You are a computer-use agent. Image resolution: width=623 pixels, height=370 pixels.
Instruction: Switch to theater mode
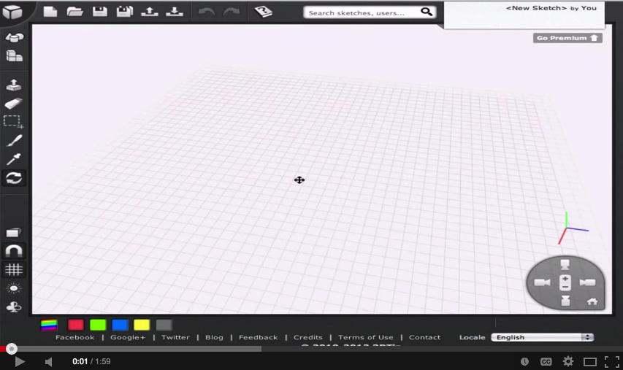(590, 362)
